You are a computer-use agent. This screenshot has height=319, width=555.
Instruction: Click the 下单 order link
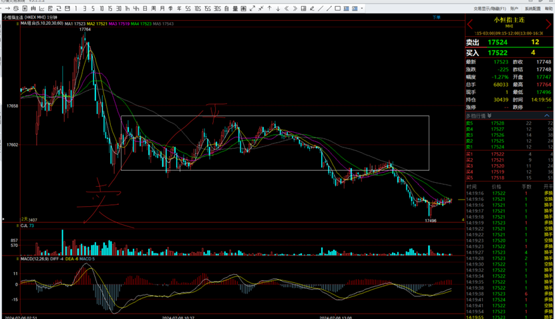(x=436, y=17)
